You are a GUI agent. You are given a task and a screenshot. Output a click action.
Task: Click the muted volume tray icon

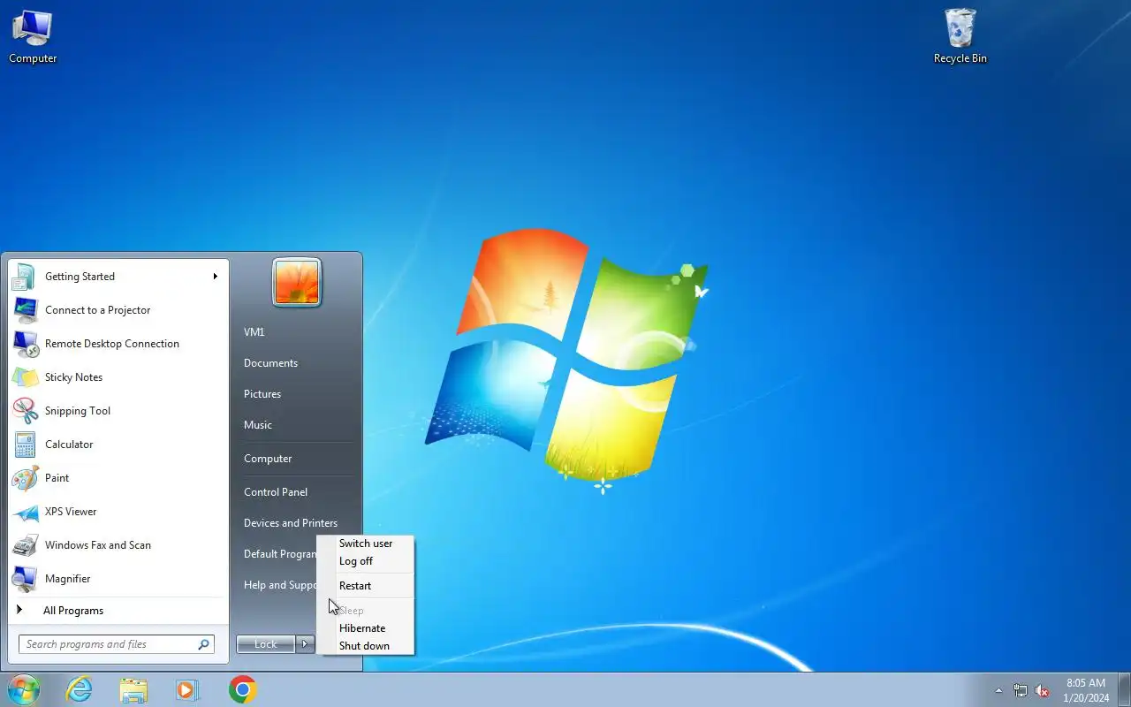(x=1043, y=690)
